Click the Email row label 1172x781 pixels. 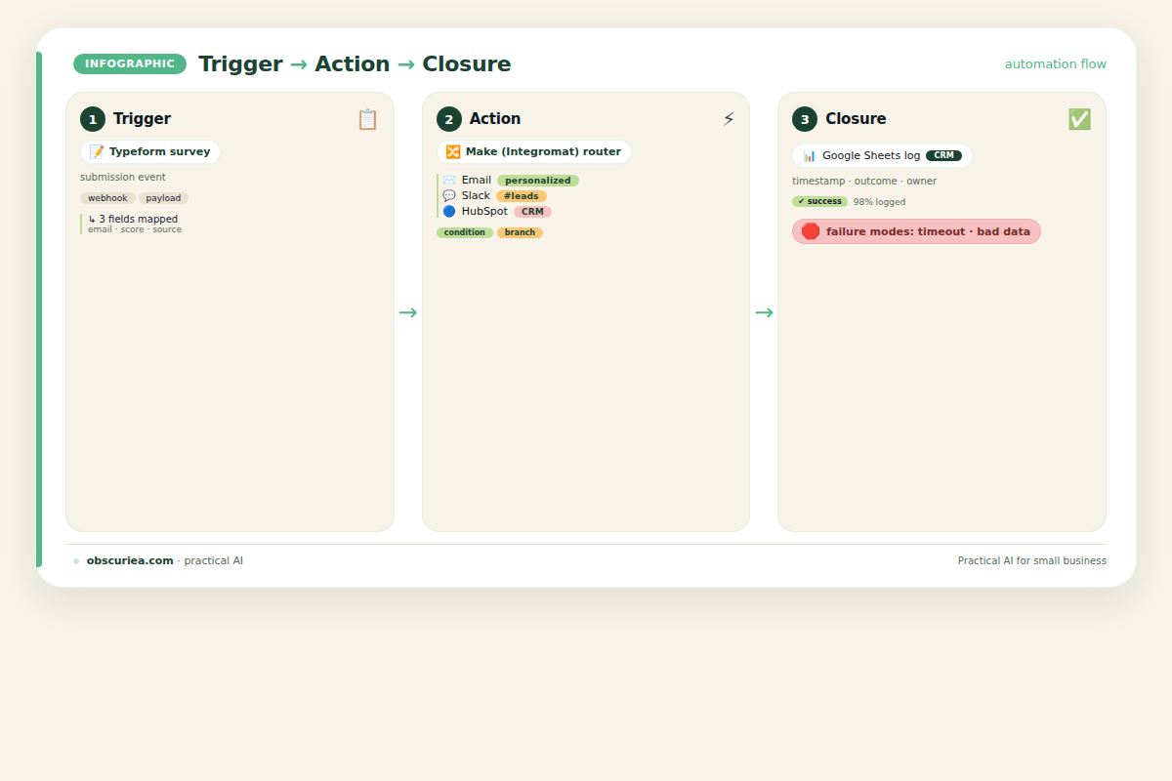(x=477, y=181)
